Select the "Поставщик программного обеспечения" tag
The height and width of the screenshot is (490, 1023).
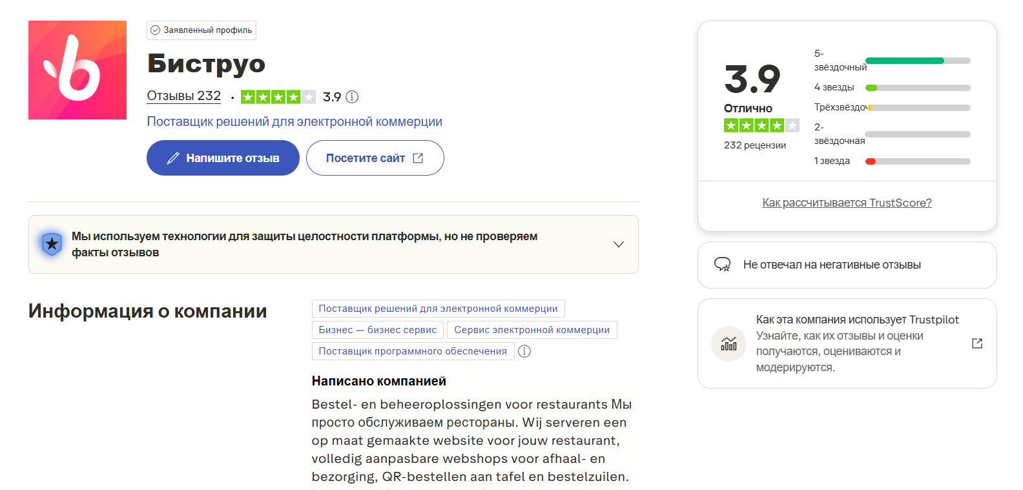pos(413,351)
